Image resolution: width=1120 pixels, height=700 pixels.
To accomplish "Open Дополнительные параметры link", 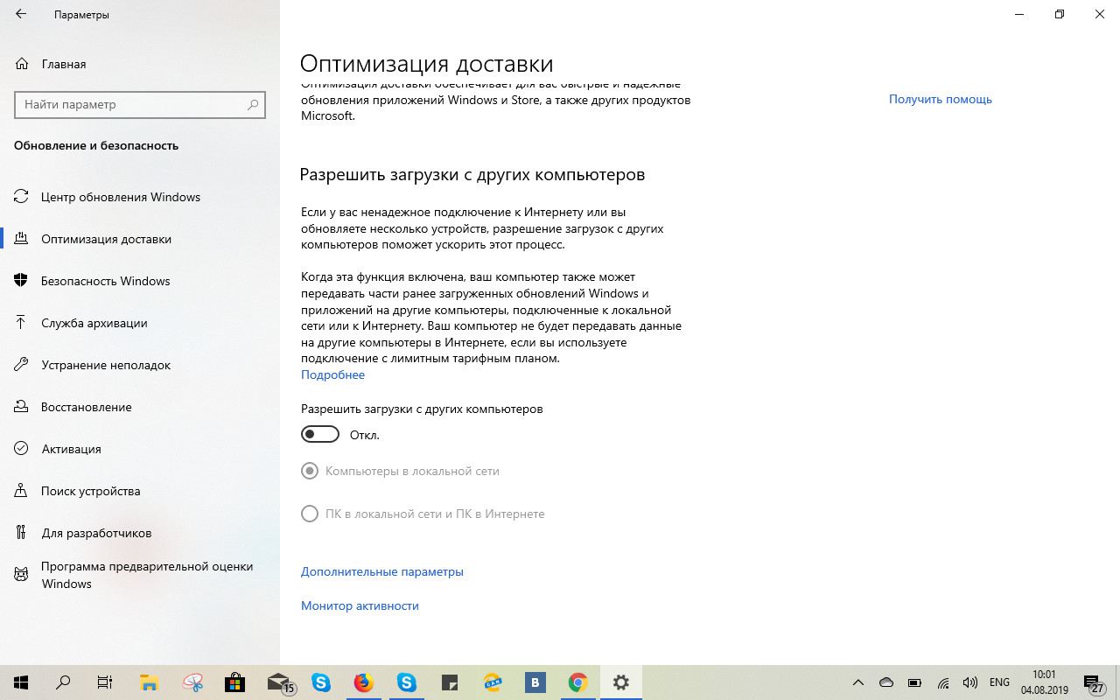I will coord(382,571).
